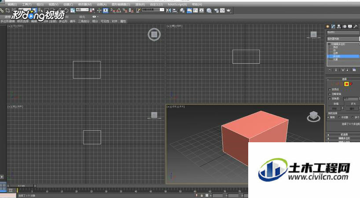Screen dimensions: 360x198
Task: Open the 修改器列表 dropdown
Action: coord(343,39)
